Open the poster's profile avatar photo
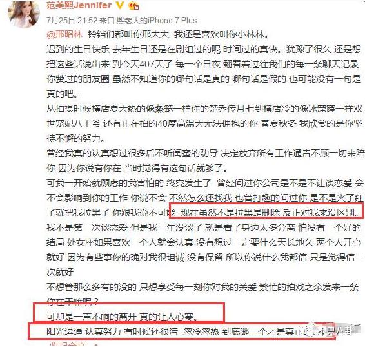 23,14
